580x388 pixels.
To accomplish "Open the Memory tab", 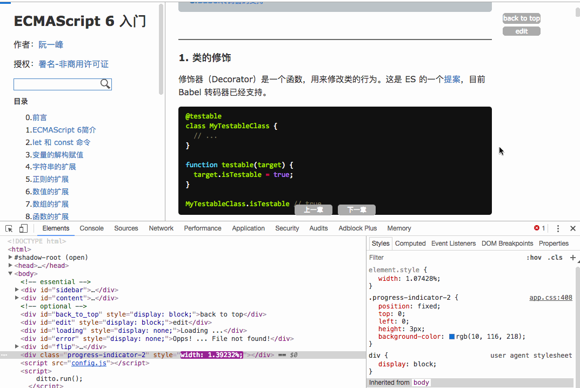I will [399, 228].
